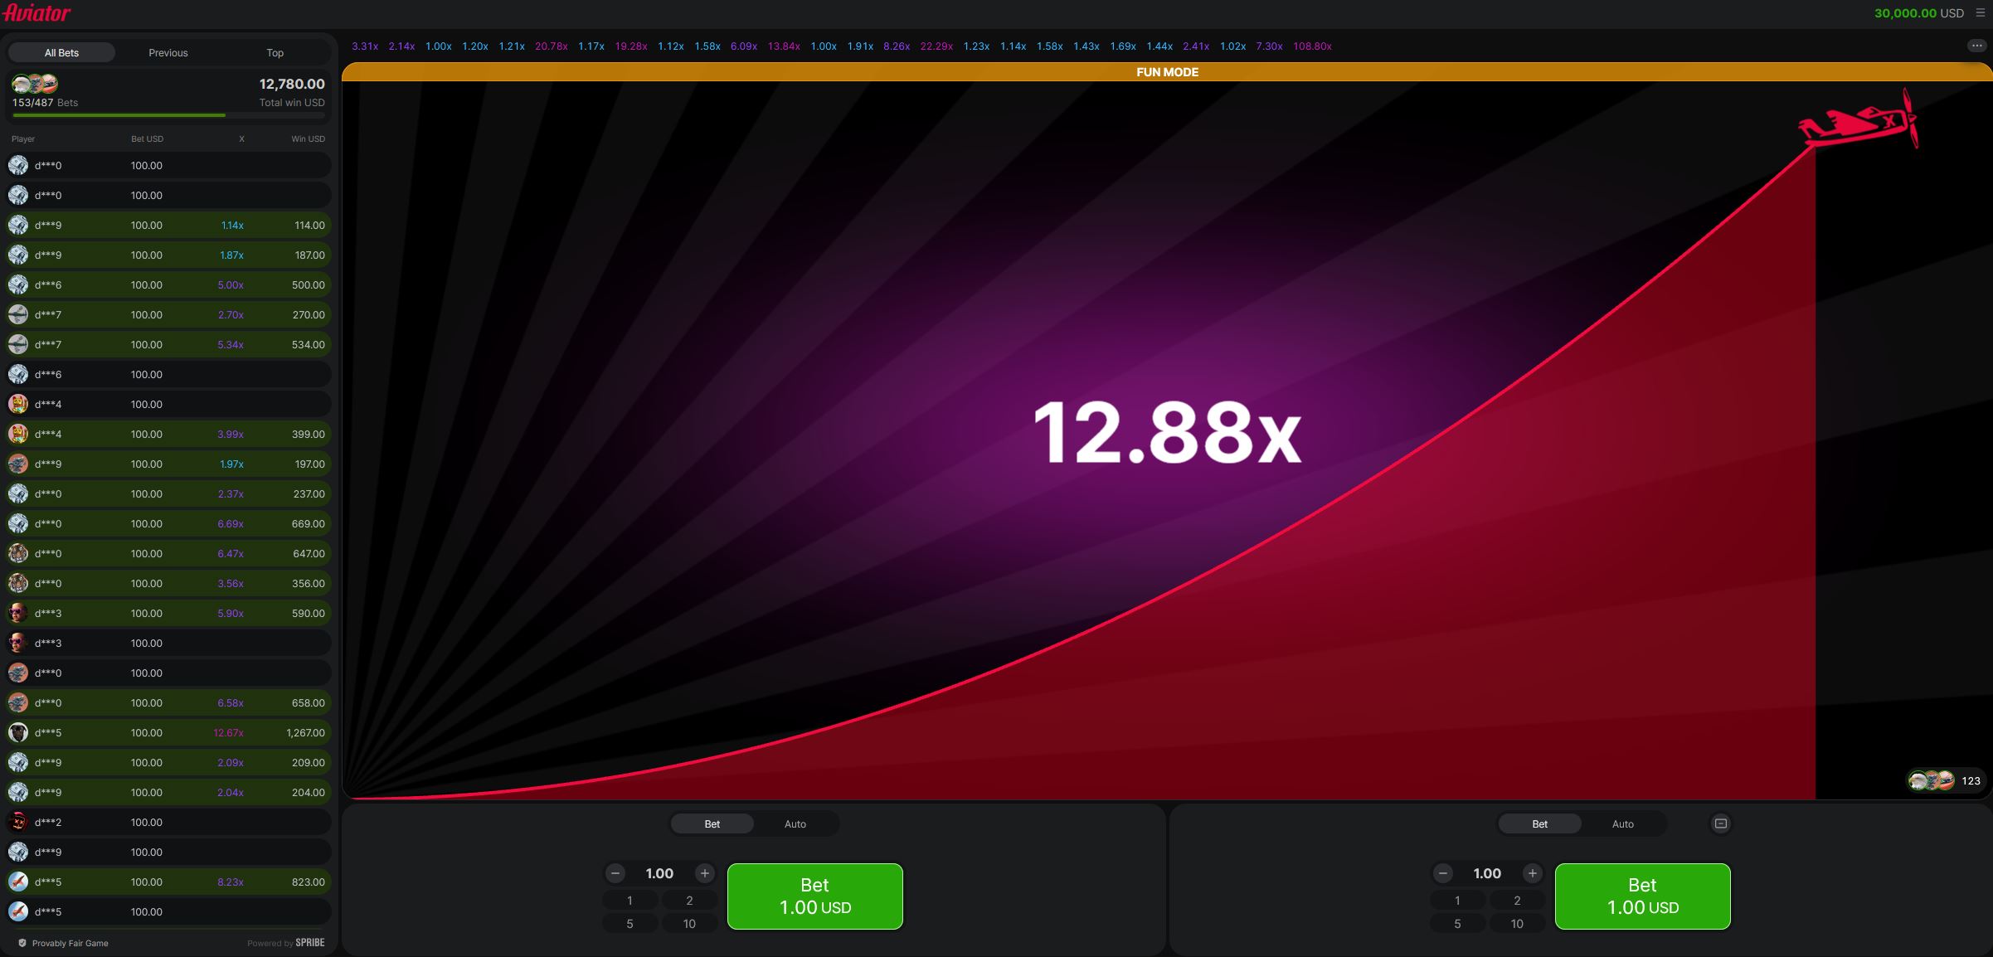
Task: Place left green Bet 1.00 USD
Action: [x=815, y=896]
